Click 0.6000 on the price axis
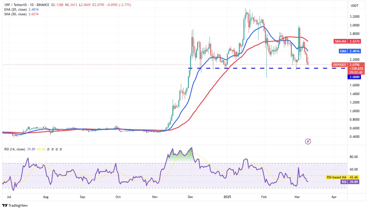 (354, 128)
